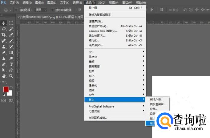
Task: Select the Move tool in toolbox
Action: coord(3,23)
